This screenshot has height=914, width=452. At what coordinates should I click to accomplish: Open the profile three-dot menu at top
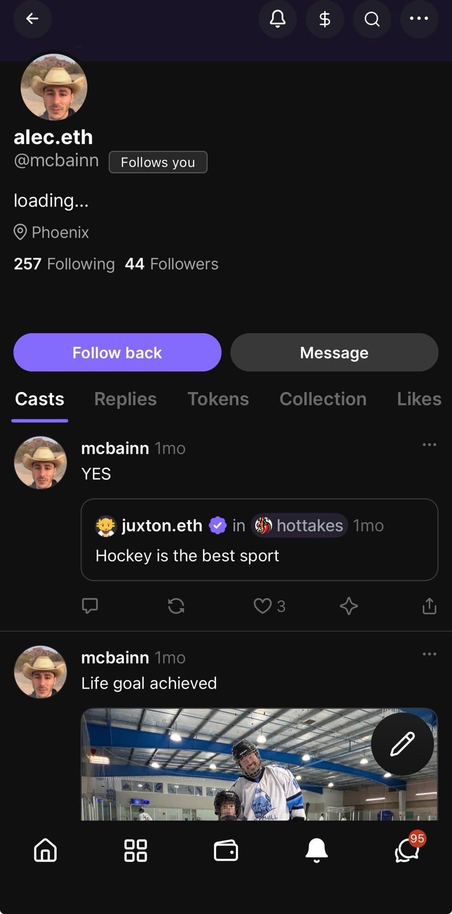click(419, 19)
